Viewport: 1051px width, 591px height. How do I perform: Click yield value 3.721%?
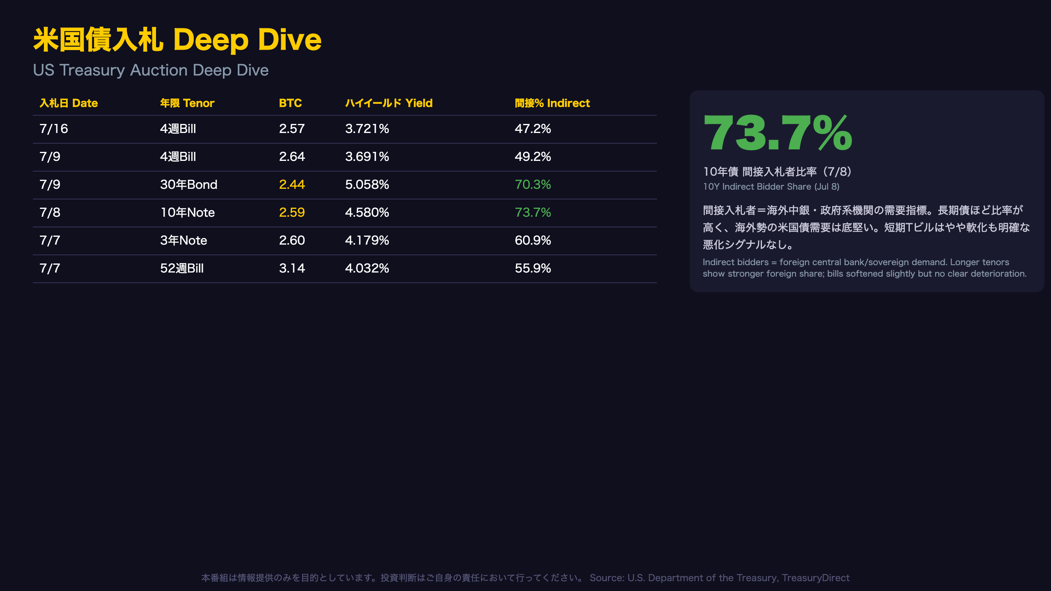click(x=367, y=129)
